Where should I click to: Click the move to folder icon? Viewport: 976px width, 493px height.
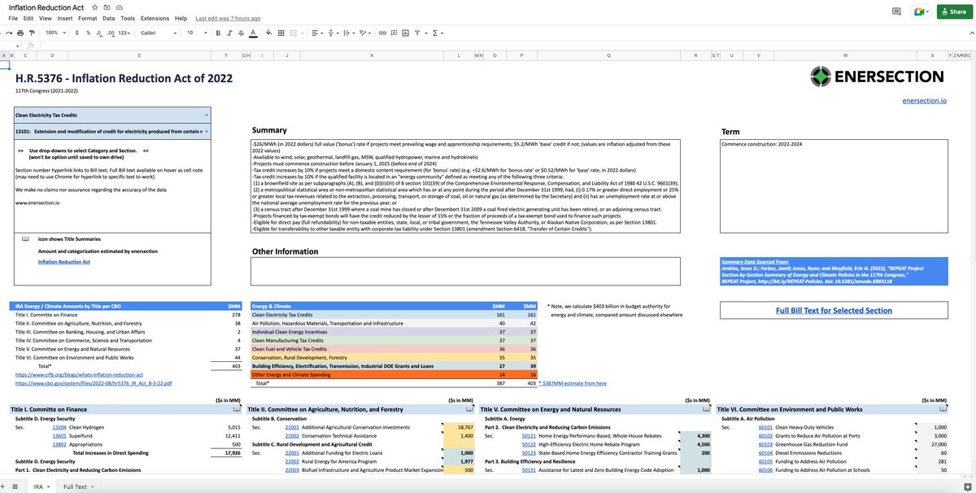[107, 7]
